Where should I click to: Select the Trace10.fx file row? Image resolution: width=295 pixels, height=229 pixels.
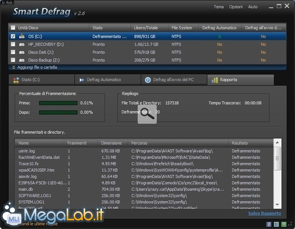144,164
